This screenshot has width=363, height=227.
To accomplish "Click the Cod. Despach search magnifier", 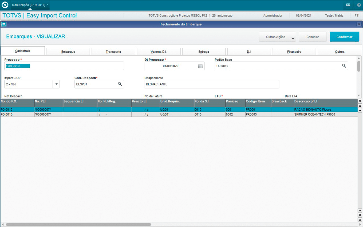I will tap(120, 84).
